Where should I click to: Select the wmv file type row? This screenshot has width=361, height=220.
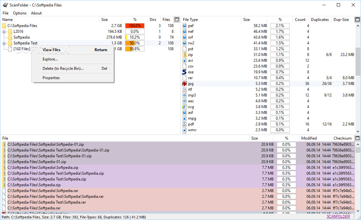coord(268,130)
